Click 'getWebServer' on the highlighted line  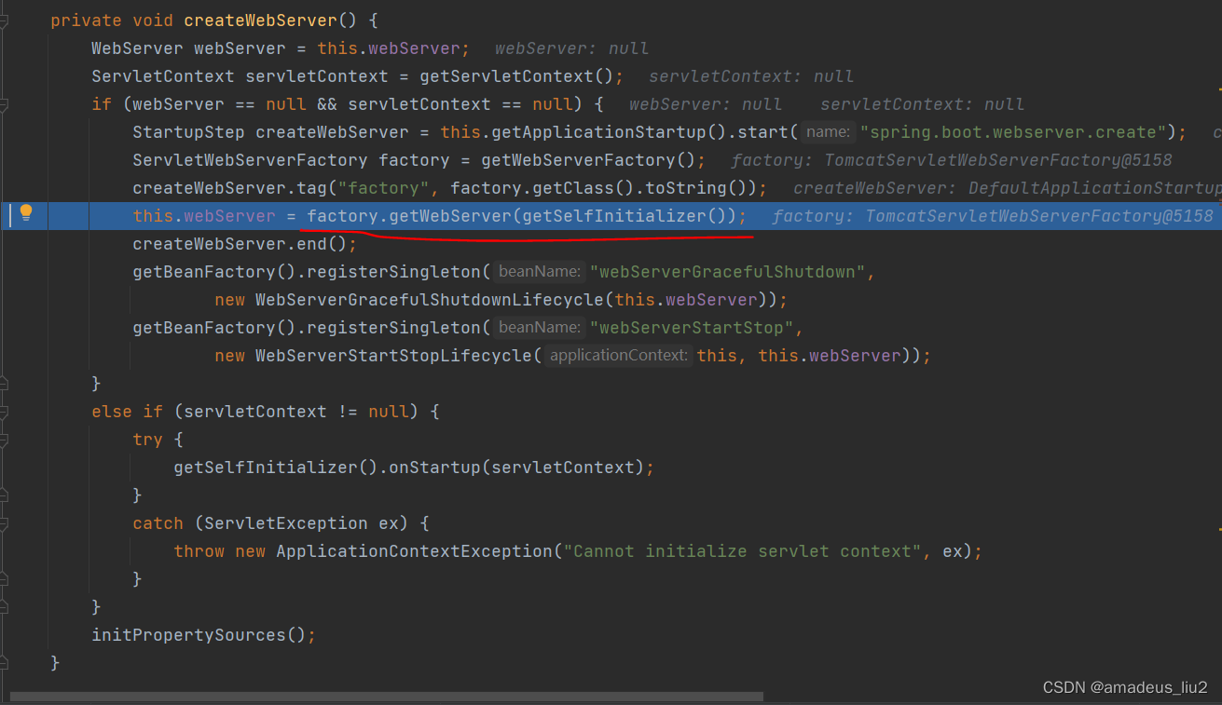point(449,216)
